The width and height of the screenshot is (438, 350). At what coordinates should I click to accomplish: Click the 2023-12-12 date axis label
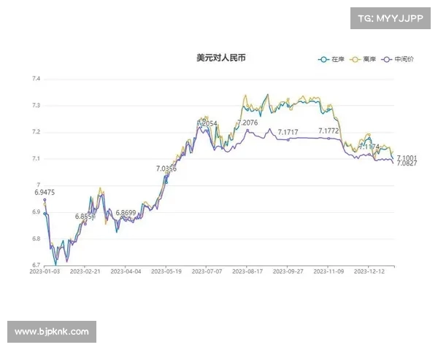[x=369, y=271]
